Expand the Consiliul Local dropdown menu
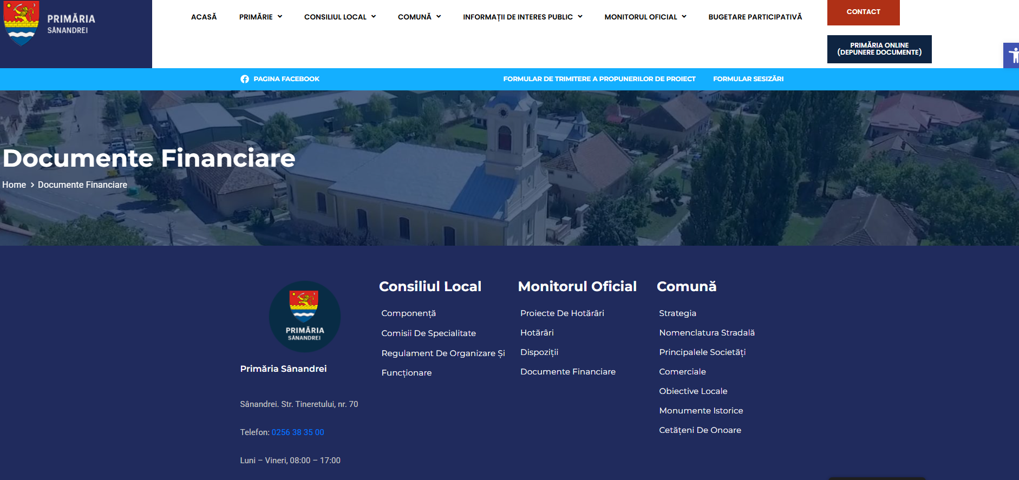The image size is (1019, 480). pyautogui.click(x=339, y=17)
